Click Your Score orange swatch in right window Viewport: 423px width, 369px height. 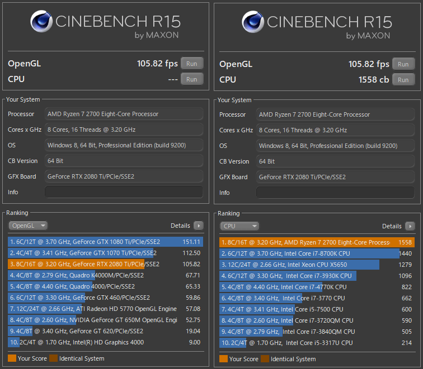223,359
